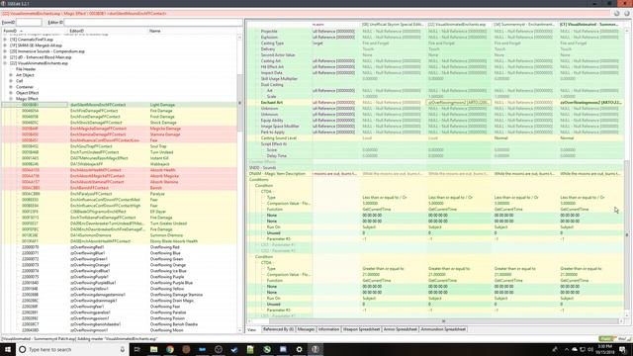
Task: Open the Windows Start menu
Action: (x=8, y=349)
